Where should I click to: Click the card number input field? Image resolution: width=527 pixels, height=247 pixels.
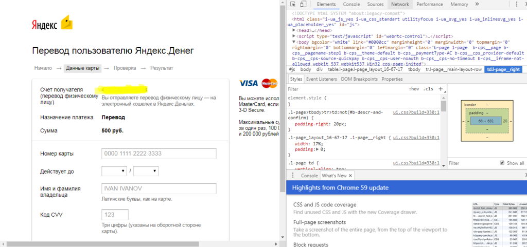(159, 154)
